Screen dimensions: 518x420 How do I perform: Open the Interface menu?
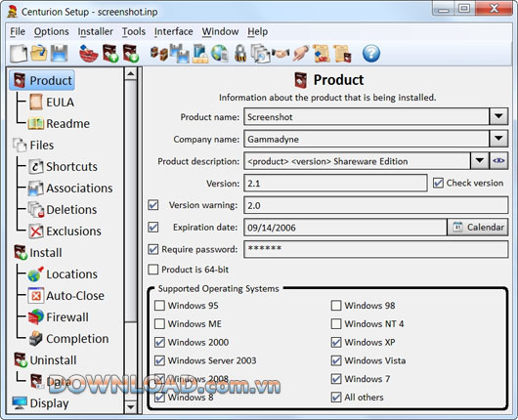[174, 31]
